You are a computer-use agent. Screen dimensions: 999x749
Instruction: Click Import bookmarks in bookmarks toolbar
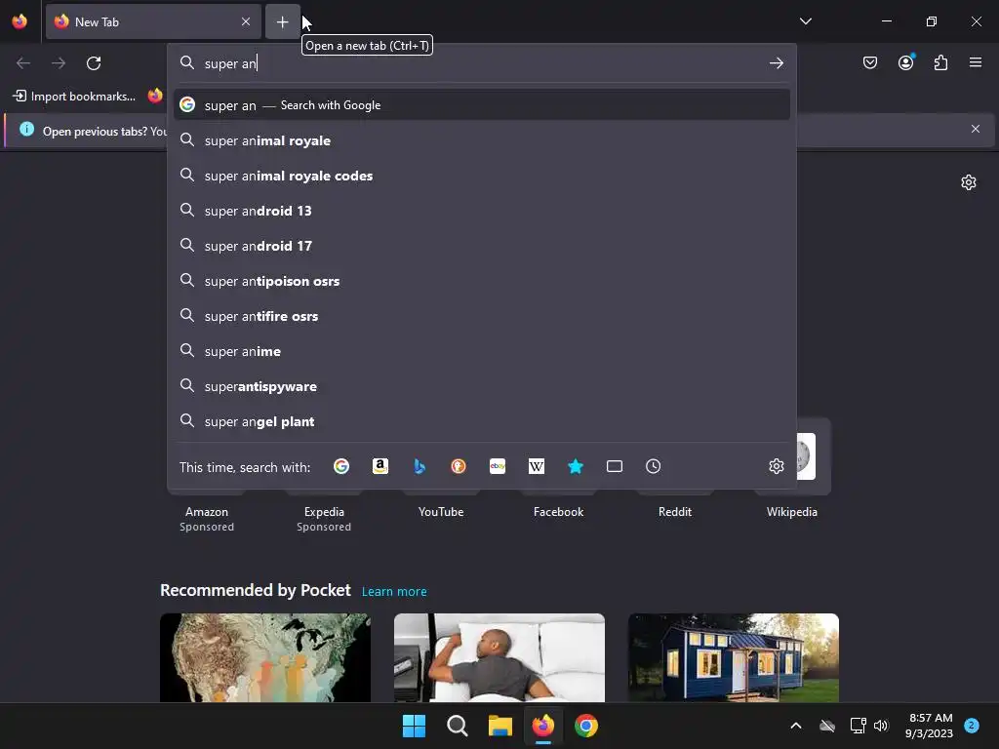[x=74, y=97]
